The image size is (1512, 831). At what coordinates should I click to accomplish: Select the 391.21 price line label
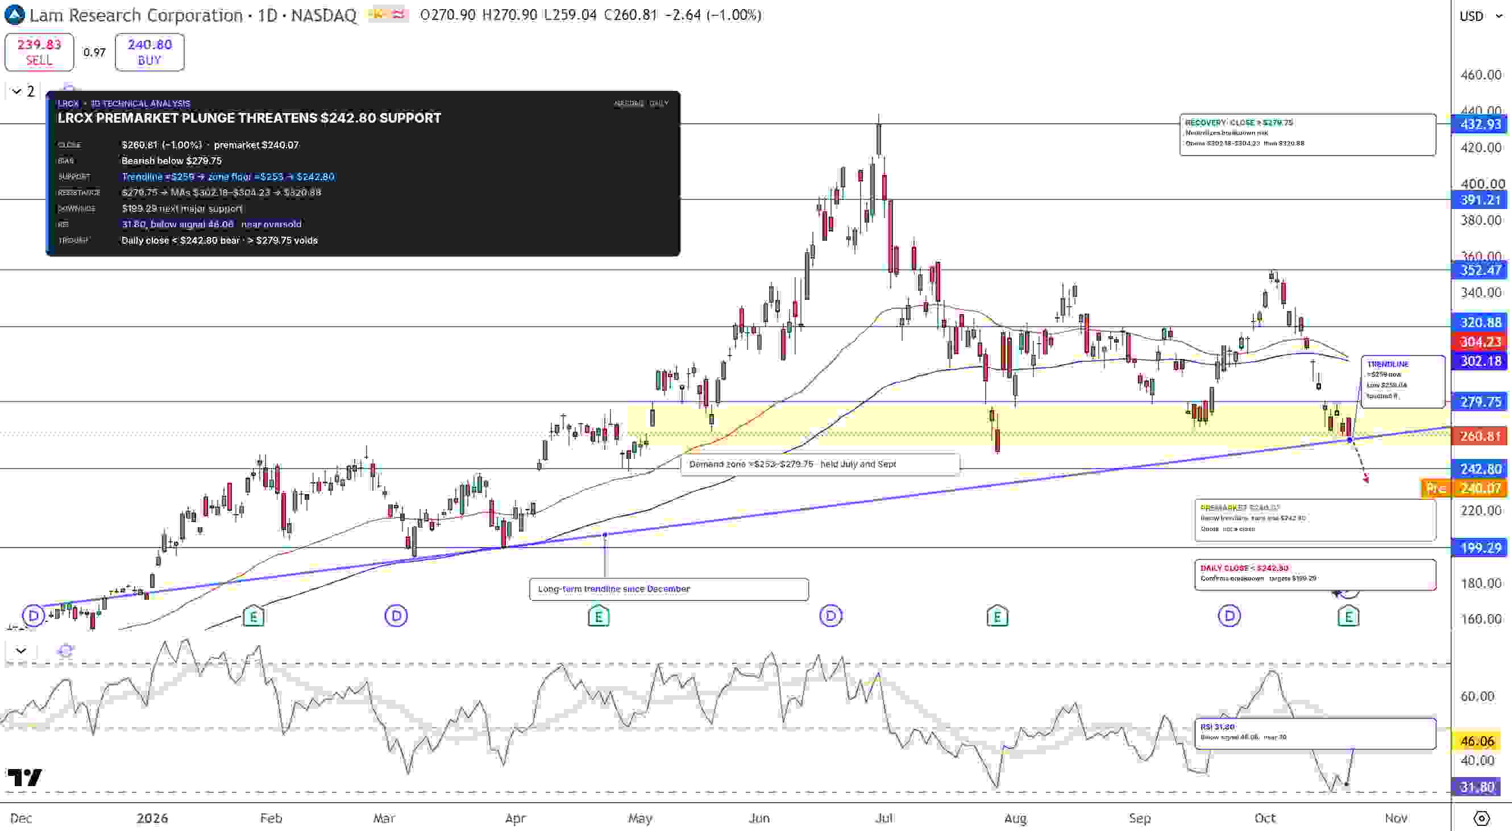click(1480, 200)
